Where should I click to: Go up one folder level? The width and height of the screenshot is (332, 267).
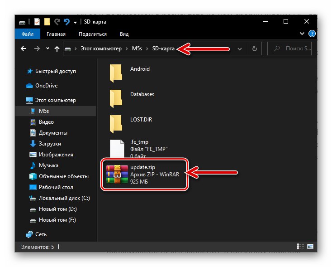click(x=57, y=49)
